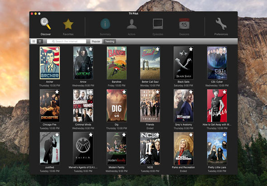Viewport: 267px width, 186px height.
Task: Open the Favorites star icon
Action: tap(68, 24)
